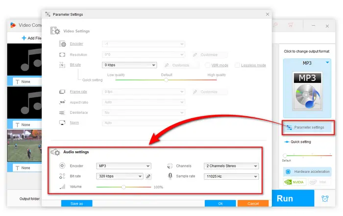The image size is (343, 216).
Task: Click the shopping cart icon in title bar
Action: [290, 25]
